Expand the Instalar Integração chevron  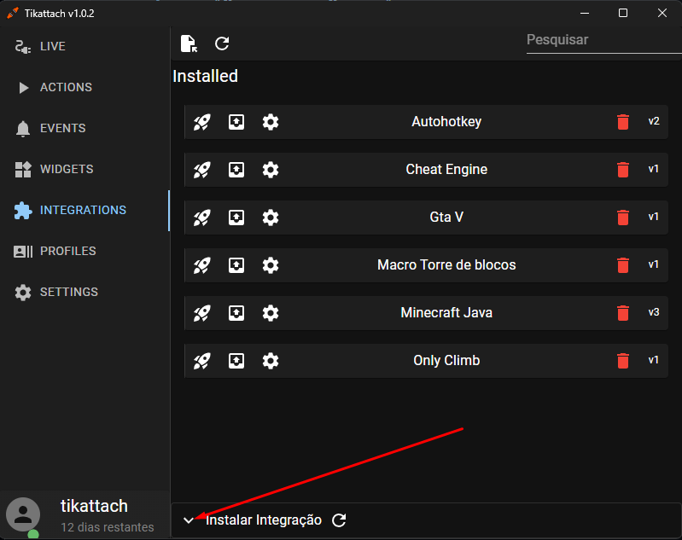click(x=189, y=520)
